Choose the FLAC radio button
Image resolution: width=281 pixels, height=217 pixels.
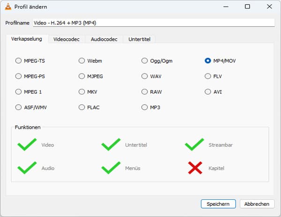82,107
